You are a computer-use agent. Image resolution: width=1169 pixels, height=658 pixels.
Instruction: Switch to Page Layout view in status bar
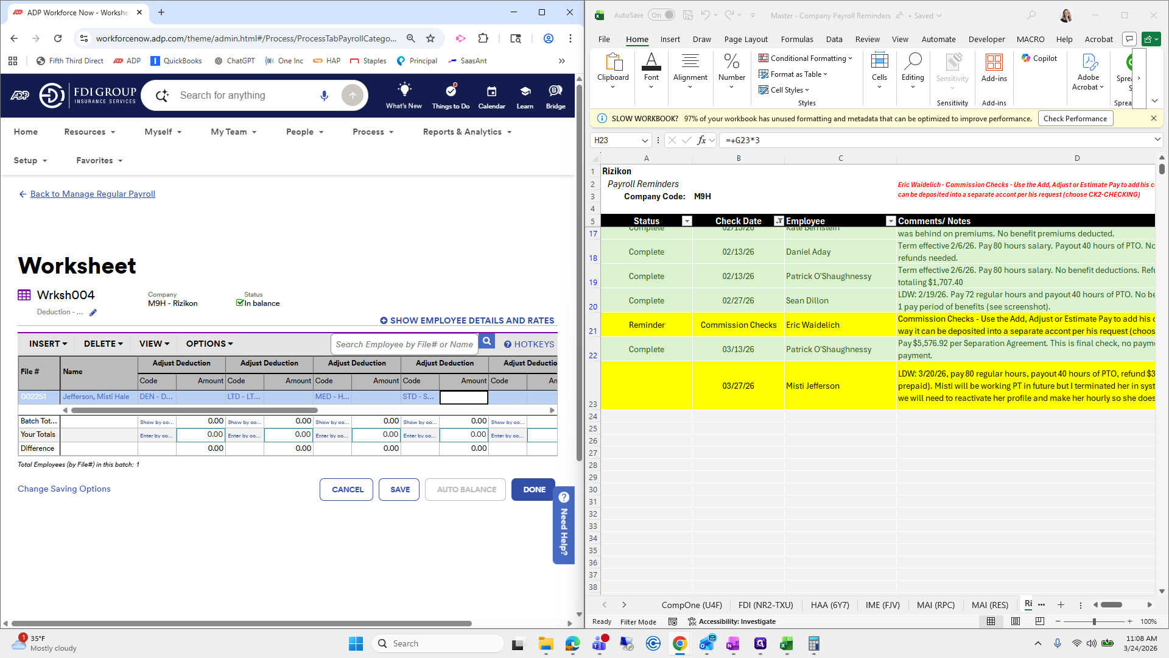click(x=1015, y=621)
